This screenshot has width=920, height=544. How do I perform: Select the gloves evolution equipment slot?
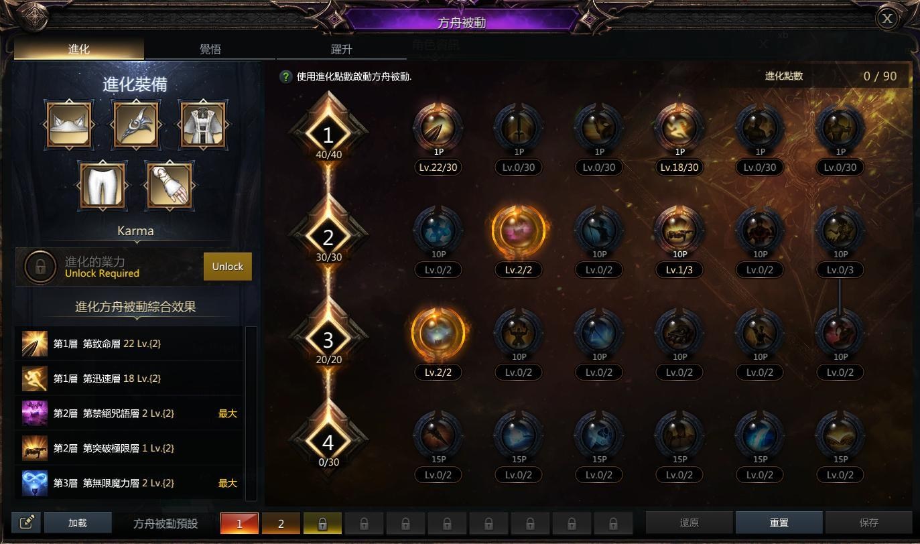click(170, 185)
